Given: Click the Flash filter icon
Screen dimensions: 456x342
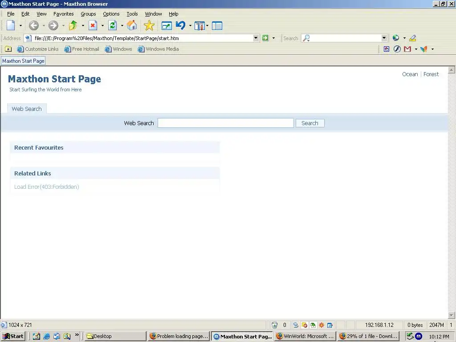Looking at the screenshot, I should point(397,49).
